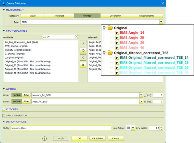The width and height of the screenshot is (194, 143).
Task: Open the Type RMS dropdown
Action: tap(161, 22)
